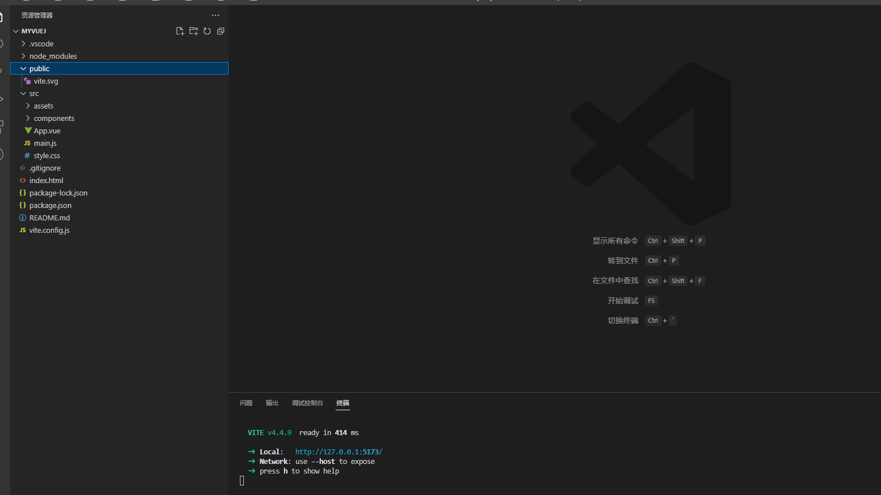Click the git icon beside .gitignore

click(23, 168)
